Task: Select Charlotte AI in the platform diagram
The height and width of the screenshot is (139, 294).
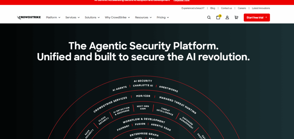Action: point(143,85)
